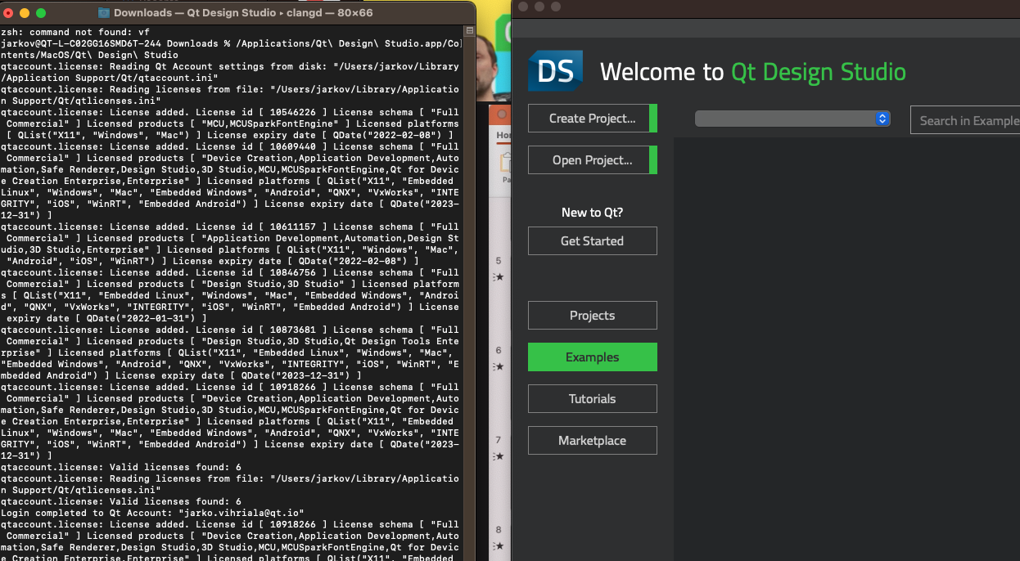This screenshot has width=1020, height=561.
Task: Click the 'New to Qt?' label
Action: click(593, 213)
